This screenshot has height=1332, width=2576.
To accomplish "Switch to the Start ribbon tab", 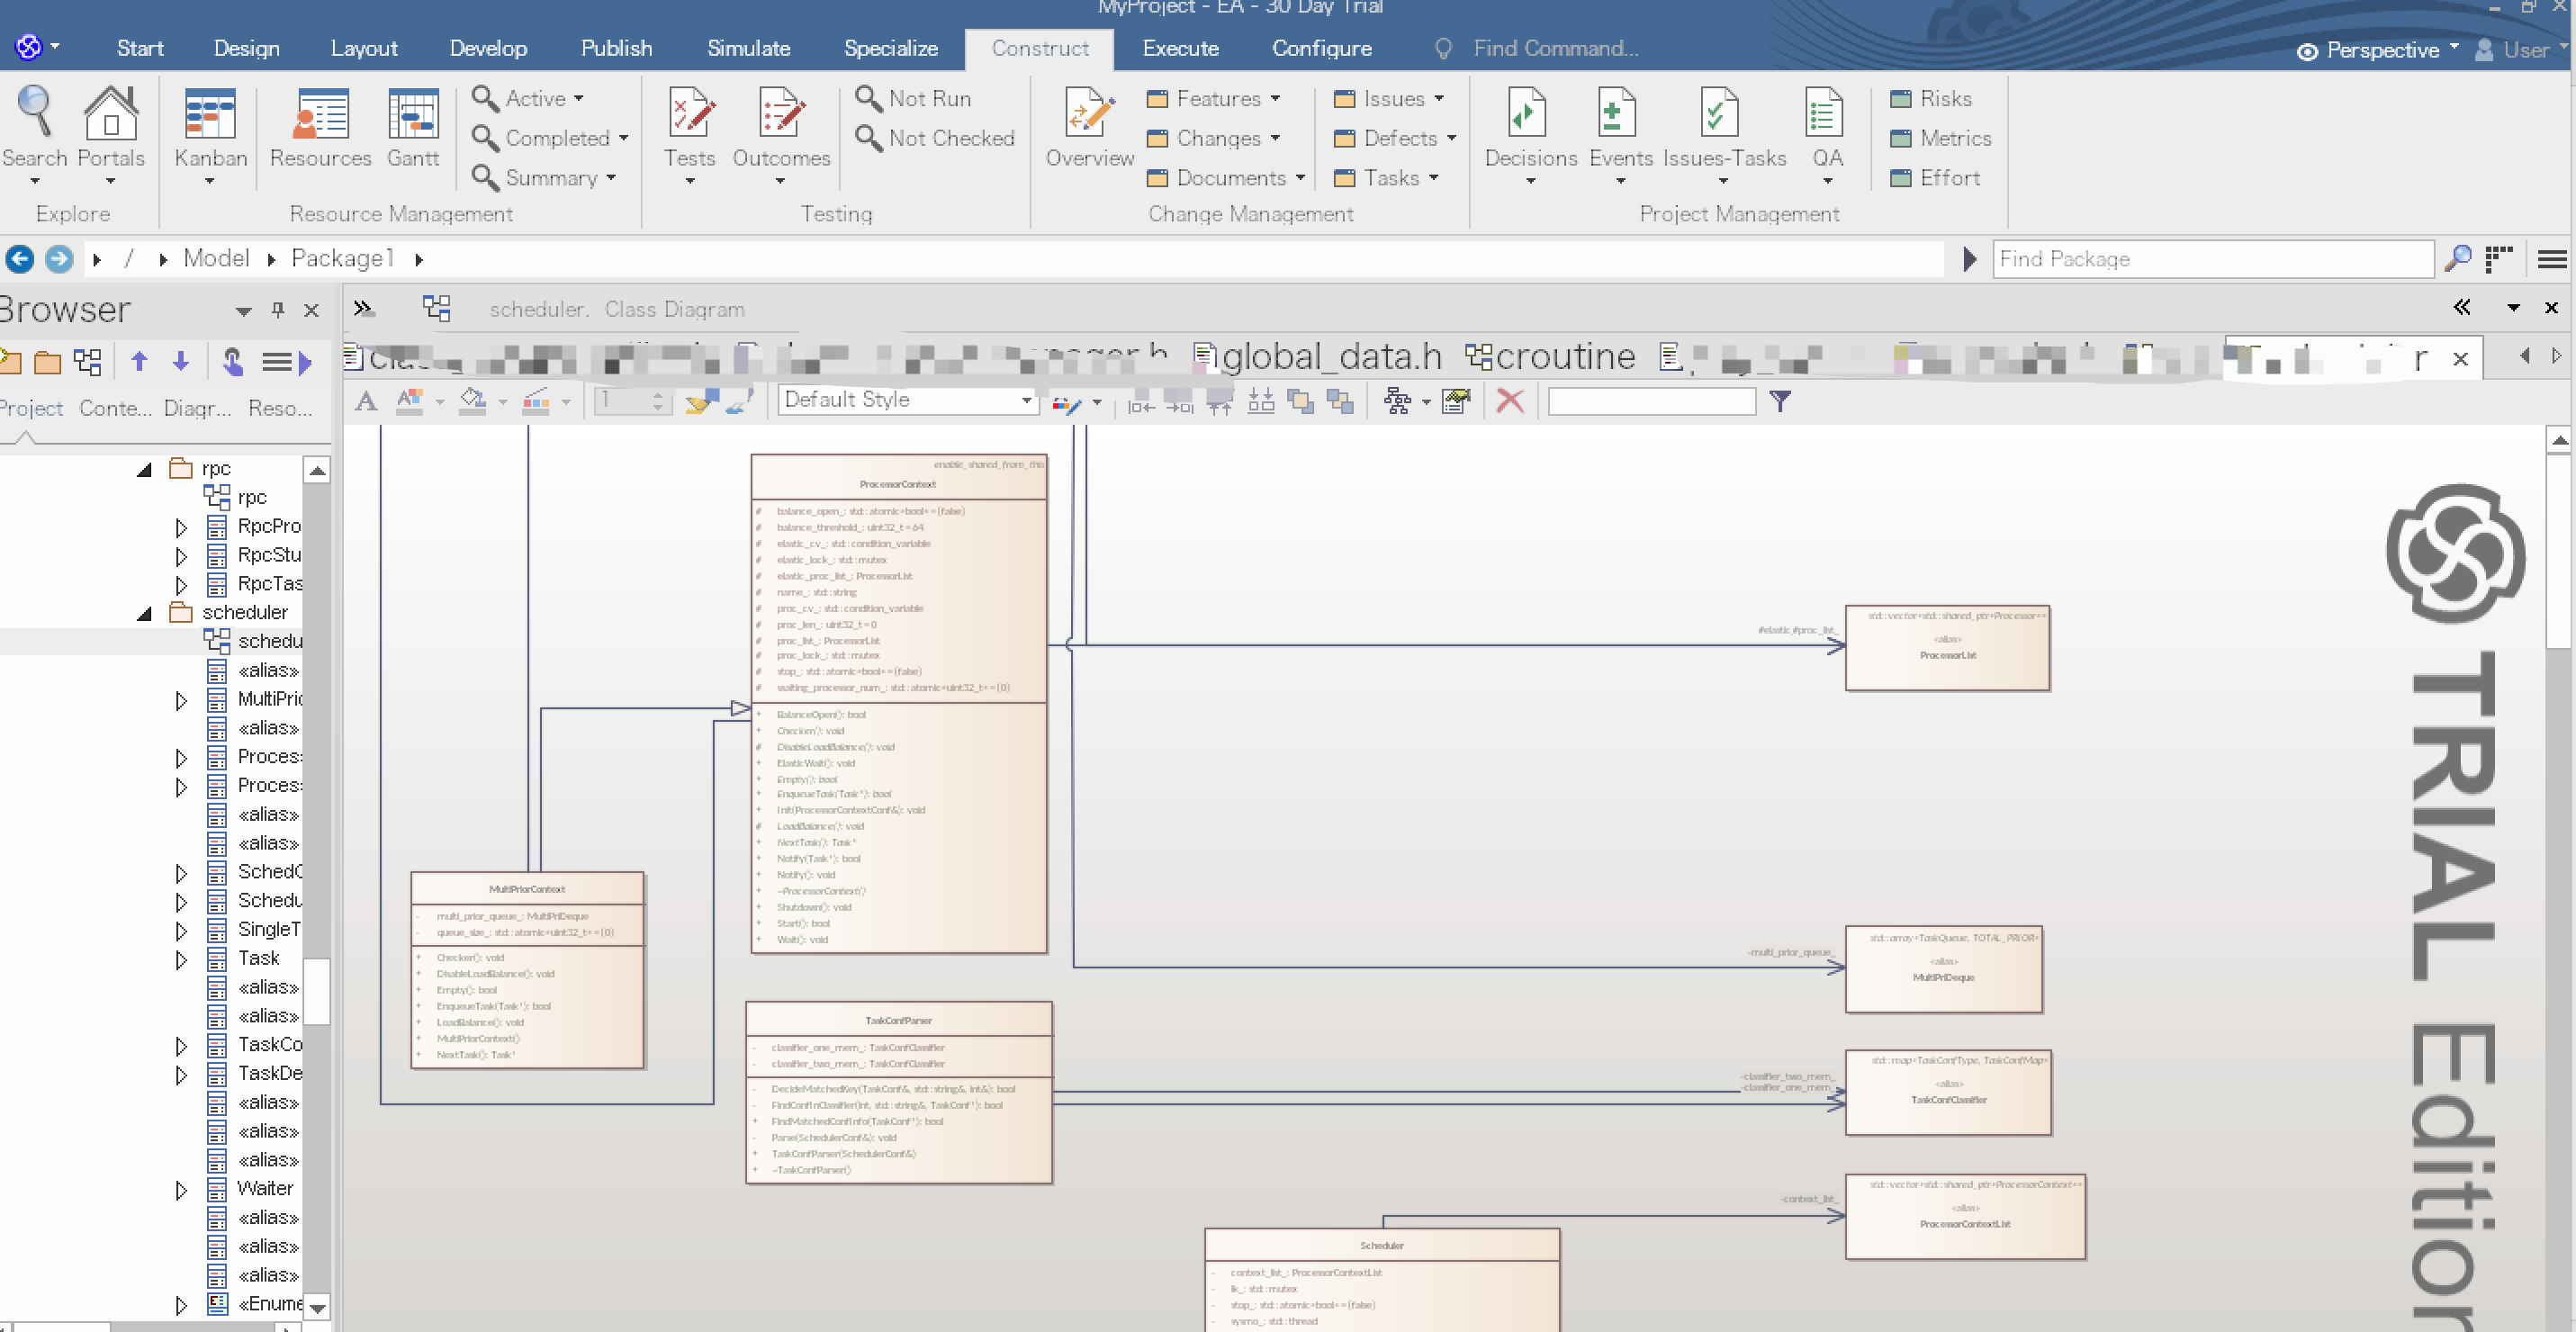I will click(140, 48).
